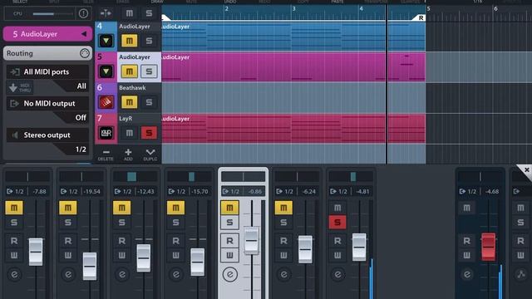This screenshot has height=299, width=532.
Task: Unmute track 4 AudioLayer
Action: pyautogui.click(x=130, y=41)
